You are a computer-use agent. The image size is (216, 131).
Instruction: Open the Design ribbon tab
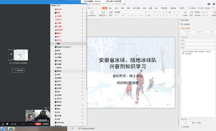(116, 8)
